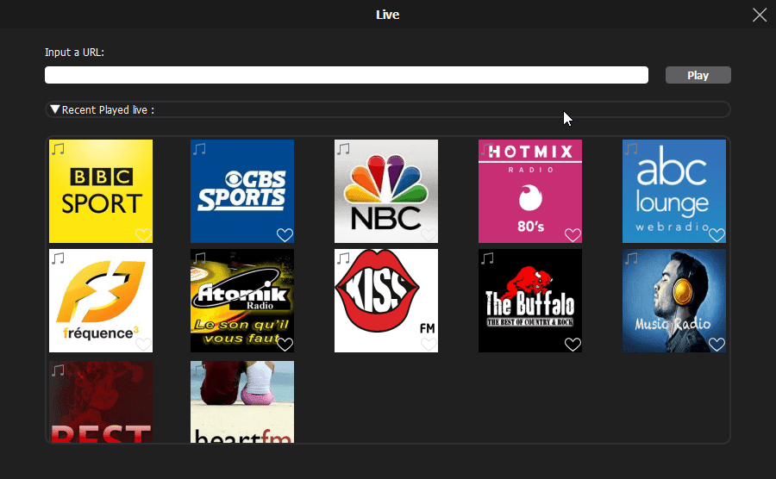Favorite Hotmix Radio 80's heart icon
Screen dimensions: 776x479
(x=573, y=235)
